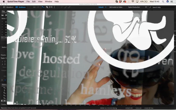Open the Wi-Fi status menu

point(133,2)
